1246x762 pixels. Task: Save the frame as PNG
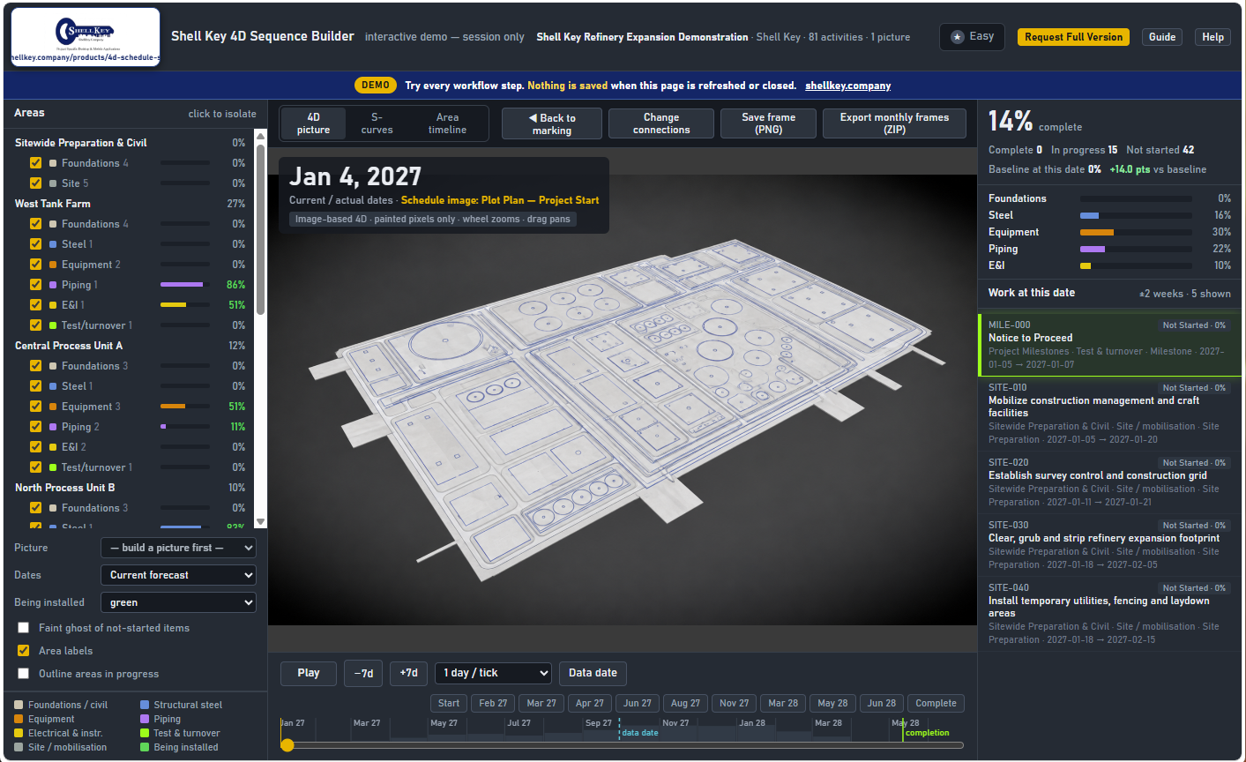[x=768, y=123]
